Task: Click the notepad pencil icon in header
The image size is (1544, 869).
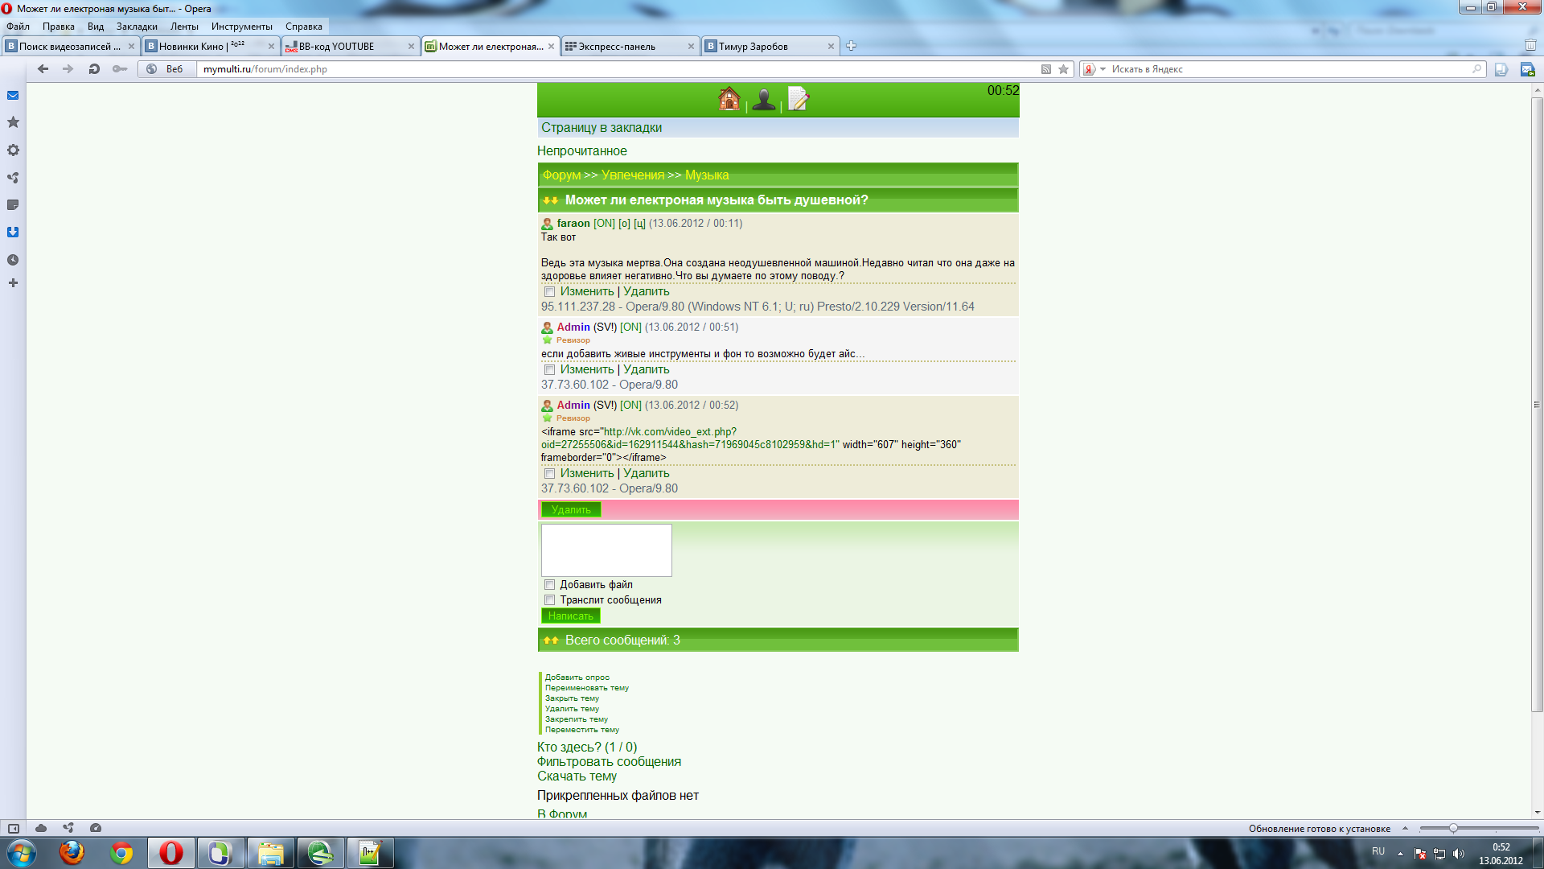Action: (x=798, y=99)
